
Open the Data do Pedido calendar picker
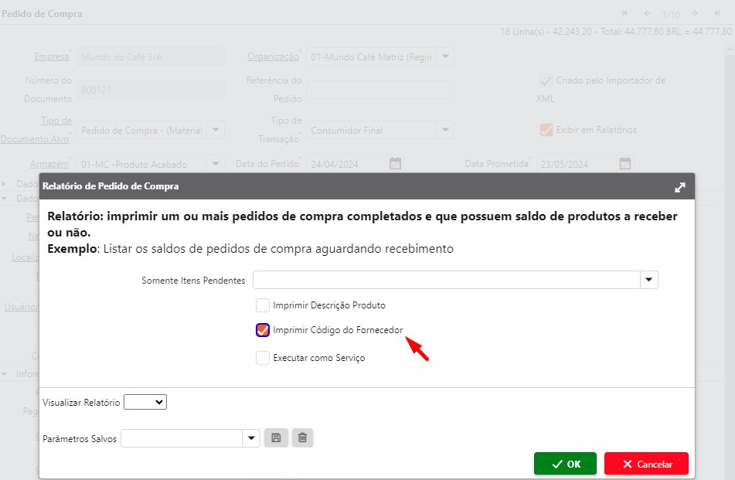pos(395,164)
